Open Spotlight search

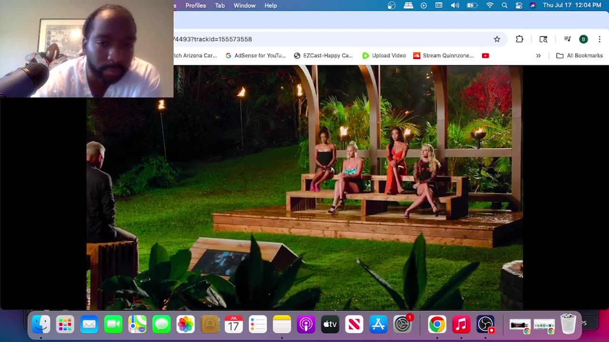click(504, 6)
